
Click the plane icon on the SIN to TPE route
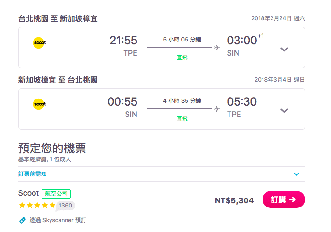point(217,109)
